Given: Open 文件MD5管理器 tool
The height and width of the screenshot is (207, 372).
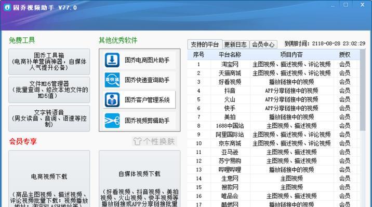Looking at the screenshot, I should coord(49,90).
